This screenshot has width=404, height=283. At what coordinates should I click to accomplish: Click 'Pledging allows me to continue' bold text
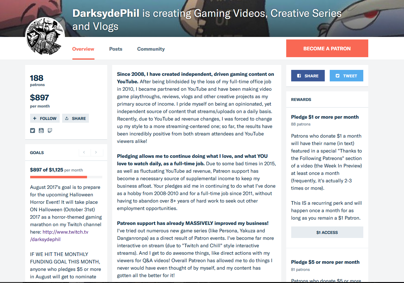[192, 160]
